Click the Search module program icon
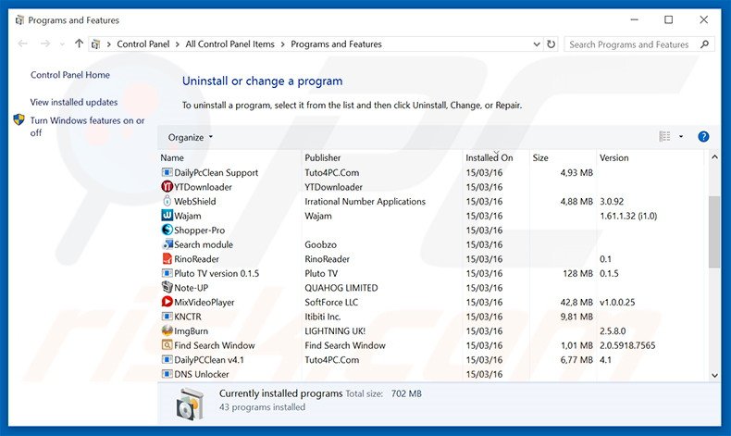The width and height of the screenshot is (731, 436). coord(167,244)
